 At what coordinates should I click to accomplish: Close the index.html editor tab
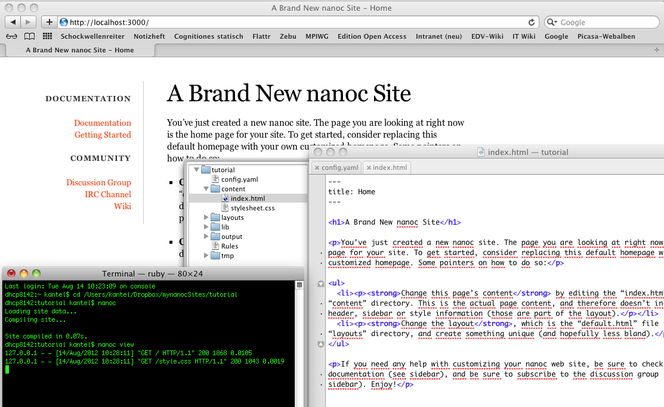click(x=369, y=167)
